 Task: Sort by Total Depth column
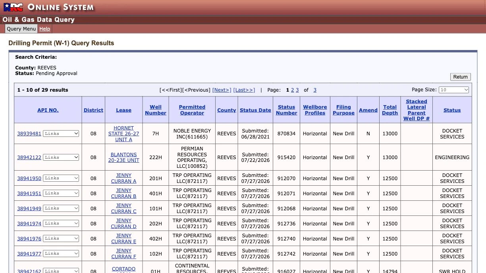pos(390,110)
